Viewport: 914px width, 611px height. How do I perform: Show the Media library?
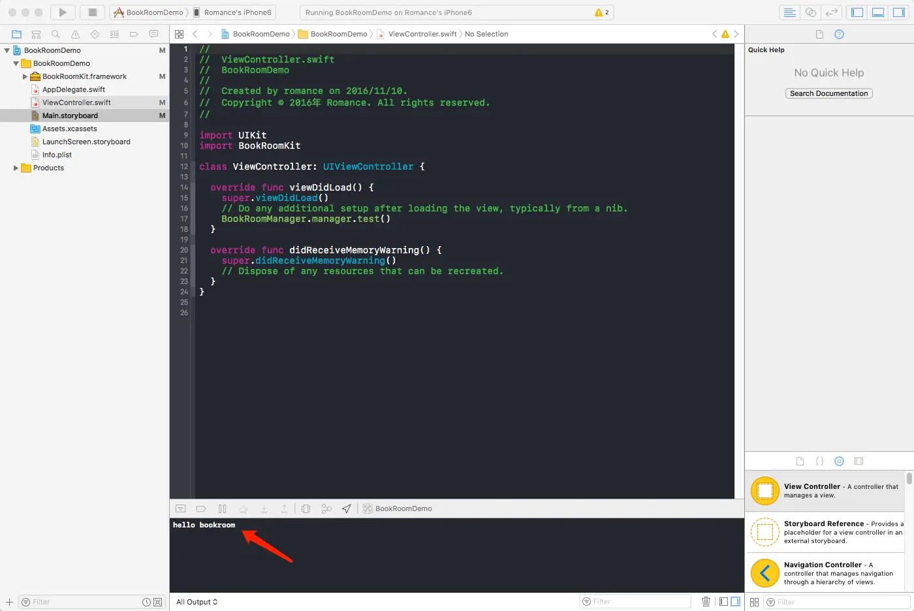point(859,461)
